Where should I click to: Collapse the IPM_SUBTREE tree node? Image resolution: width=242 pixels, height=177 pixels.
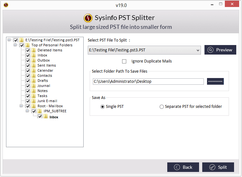[27, 111]
